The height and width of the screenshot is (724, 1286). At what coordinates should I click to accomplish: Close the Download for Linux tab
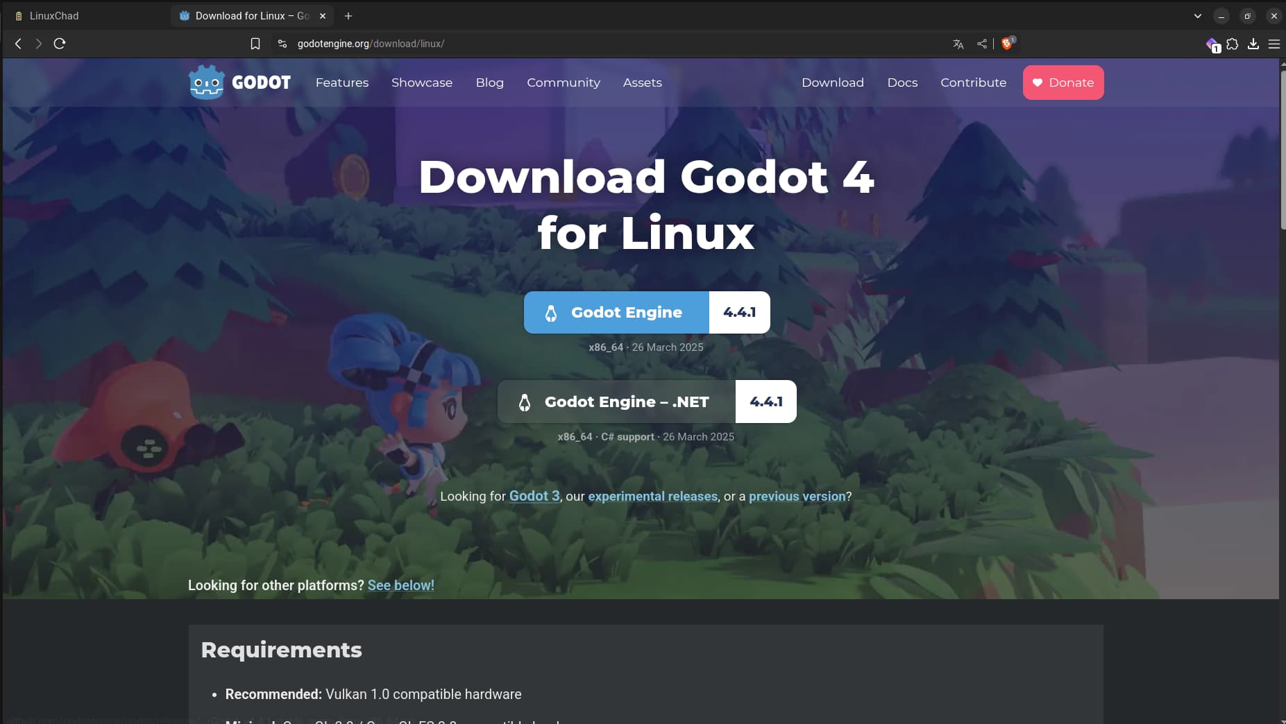pyautogui.click(x=323, y=16)
